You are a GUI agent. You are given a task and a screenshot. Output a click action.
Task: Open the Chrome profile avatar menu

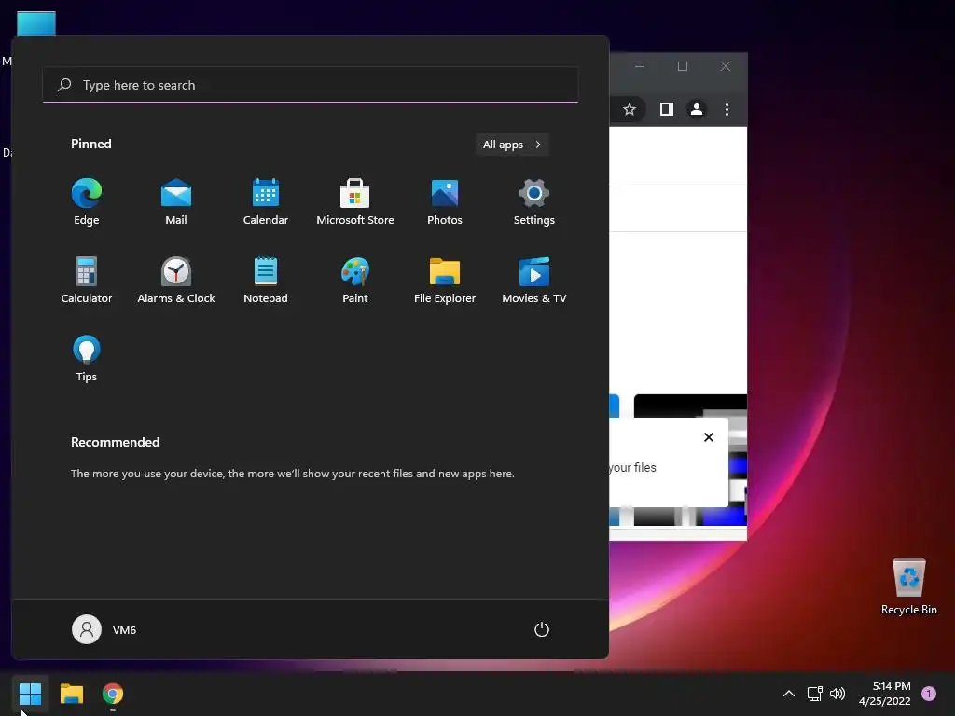click(696, 110)
